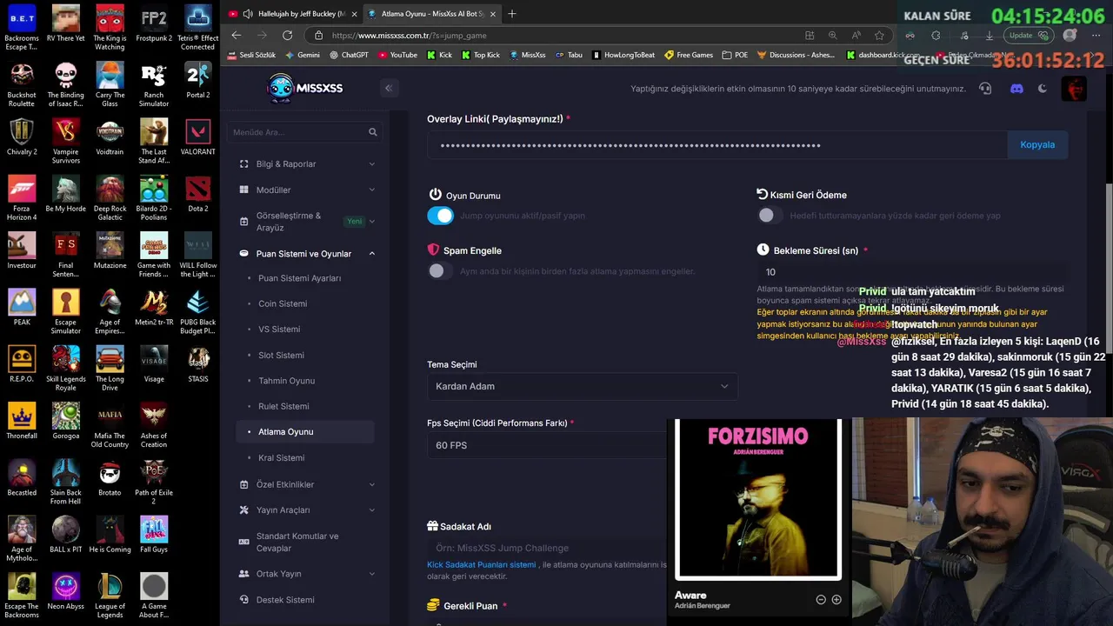Open the ChatGPT bookmark
The width and height of the screenshot is (1113, 626).
click(x=349, y=55)
